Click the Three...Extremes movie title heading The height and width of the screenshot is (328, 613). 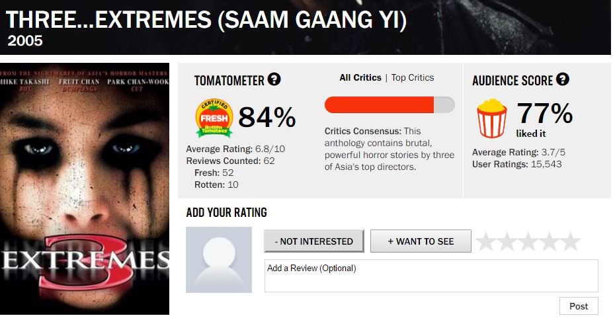(x=206, y=19)
